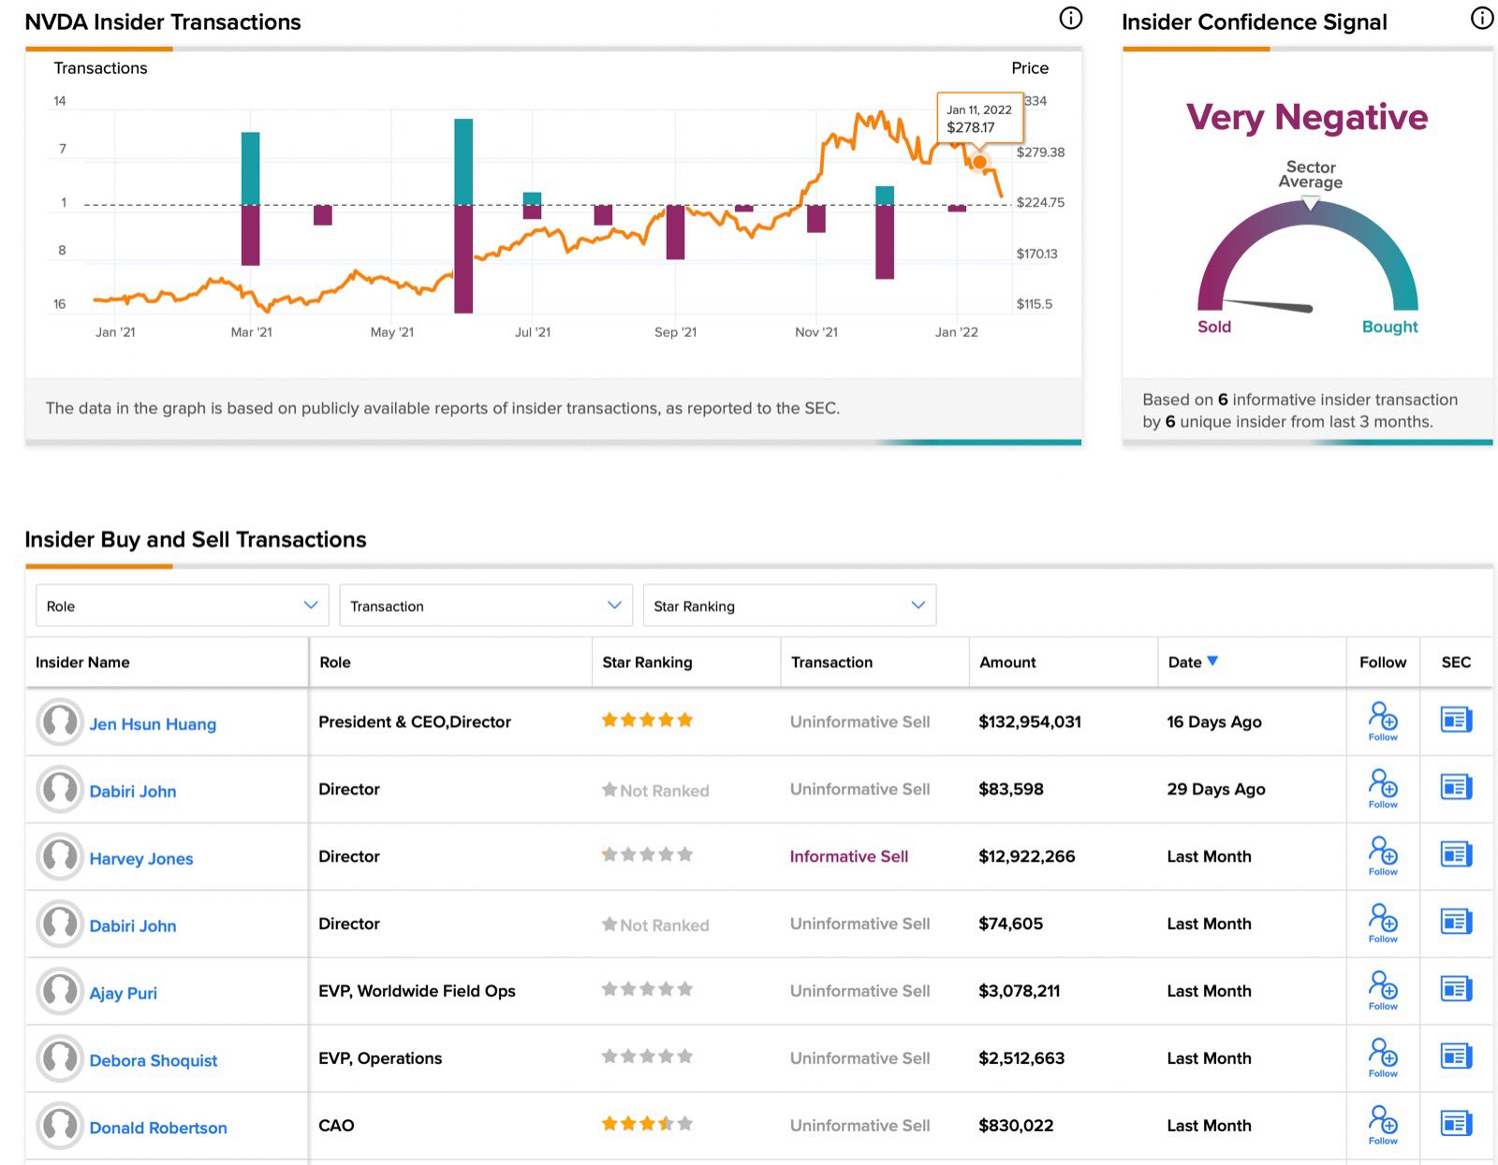Click star ranking of Donald Robertson
Image resolution: width=1498 pixels, height=1165 pixels.
coord(647,1124)
